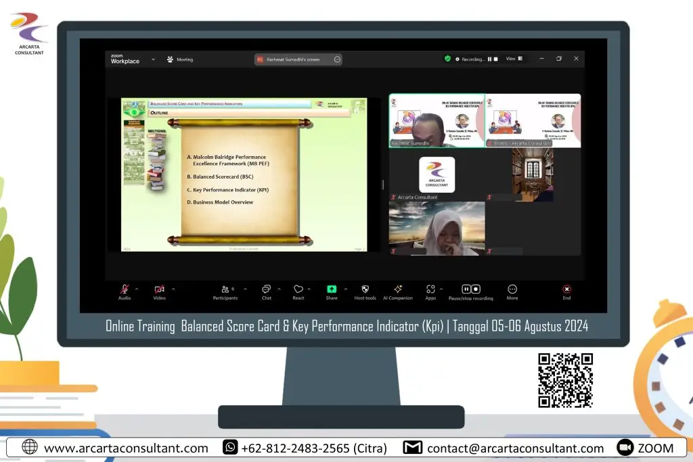
Task: Click the green encryption shield icon
Action: 447,59
